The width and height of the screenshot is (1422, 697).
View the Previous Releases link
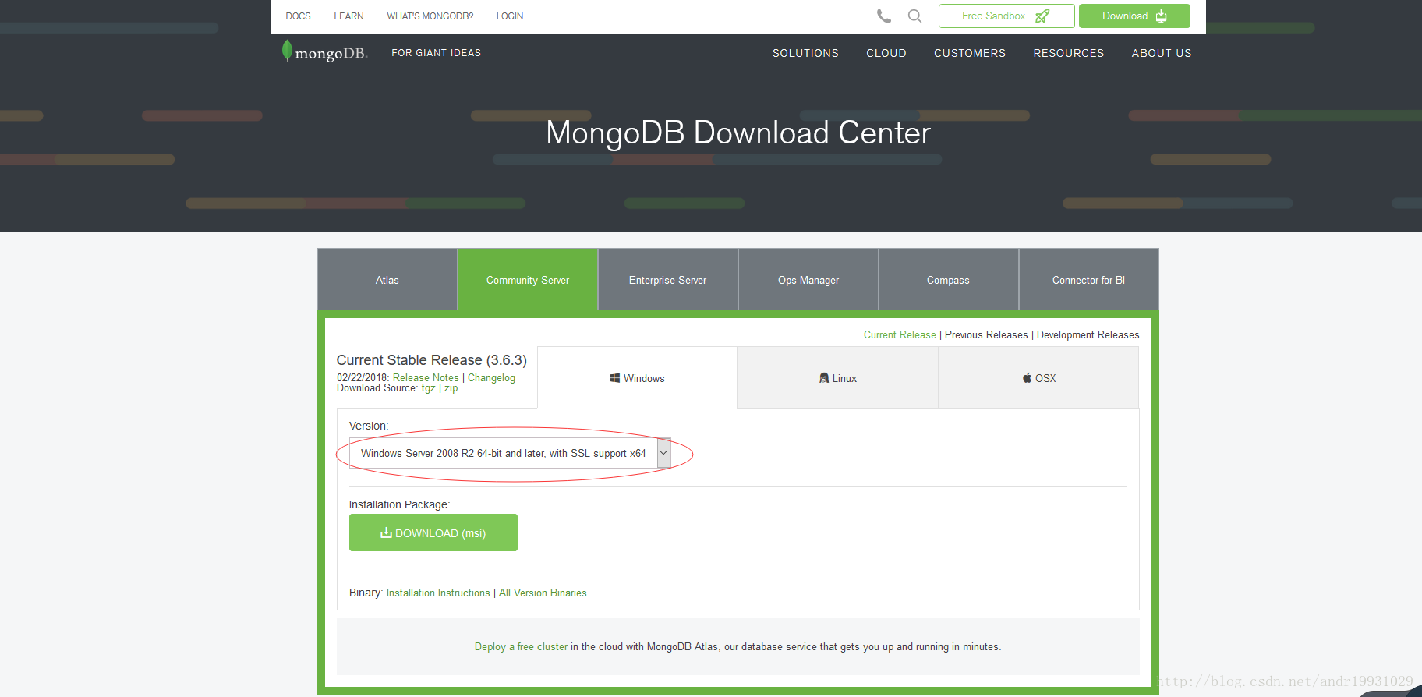coord(986,334)
